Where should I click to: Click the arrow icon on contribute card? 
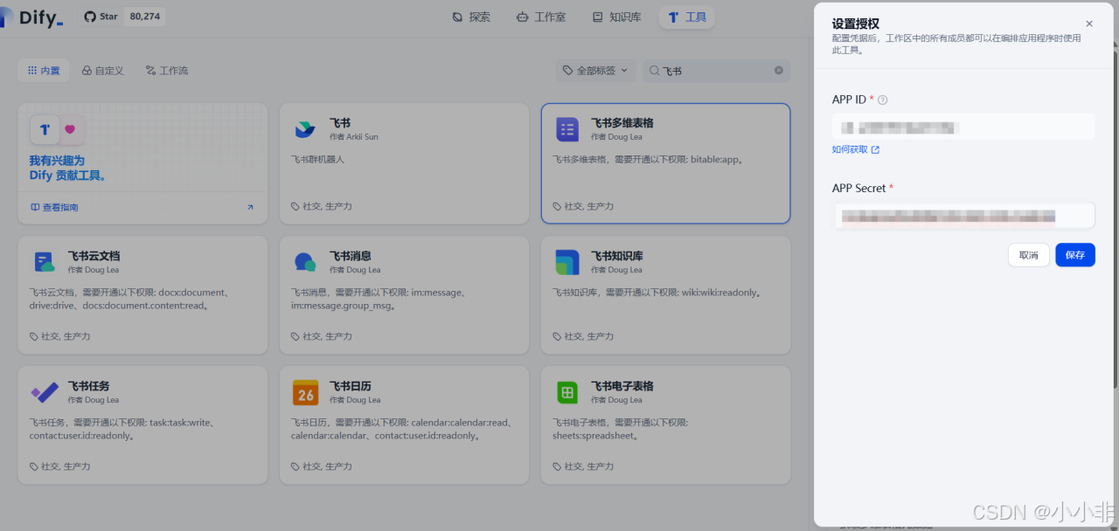[x=250, y=208]
